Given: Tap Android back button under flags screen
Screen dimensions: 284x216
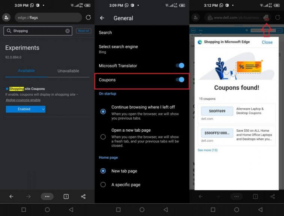Looking at the screenshot, I should tap(71, 210).
